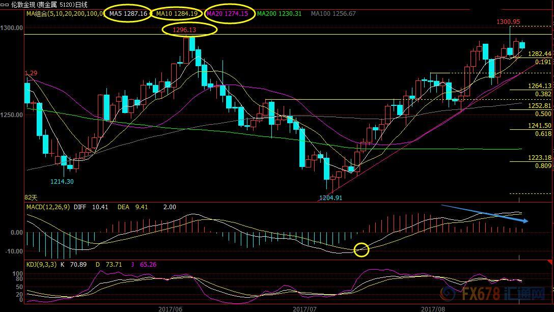Open the MACD(12,26,9) indicator settings

click(x=48, y=207)
